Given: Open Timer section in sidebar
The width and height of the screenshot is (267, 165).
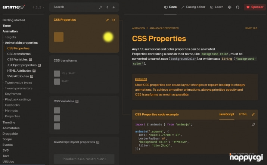Looking at the screenshot, I should 7,26.
